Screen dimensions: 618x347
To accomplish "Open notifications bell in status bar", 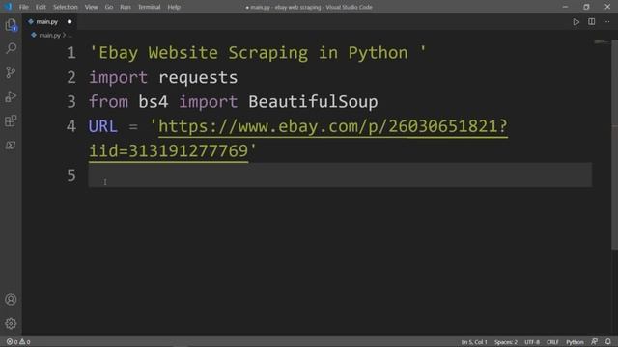I will click(608, 342).
